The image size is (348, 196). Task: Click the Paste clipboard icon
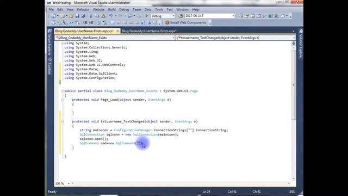(x=103, y=16)
